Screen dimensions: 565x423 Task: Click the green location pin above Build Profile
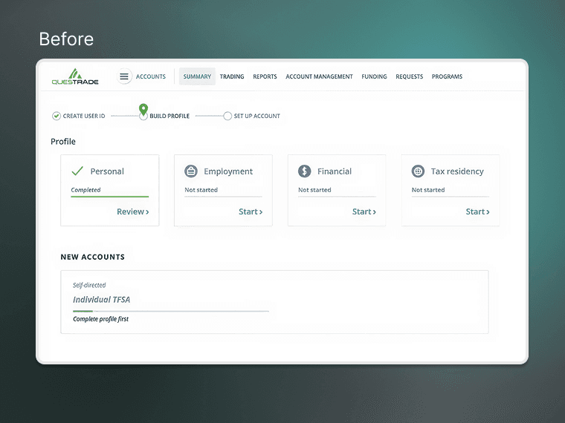pyautogui.click(x=143, y=109)
